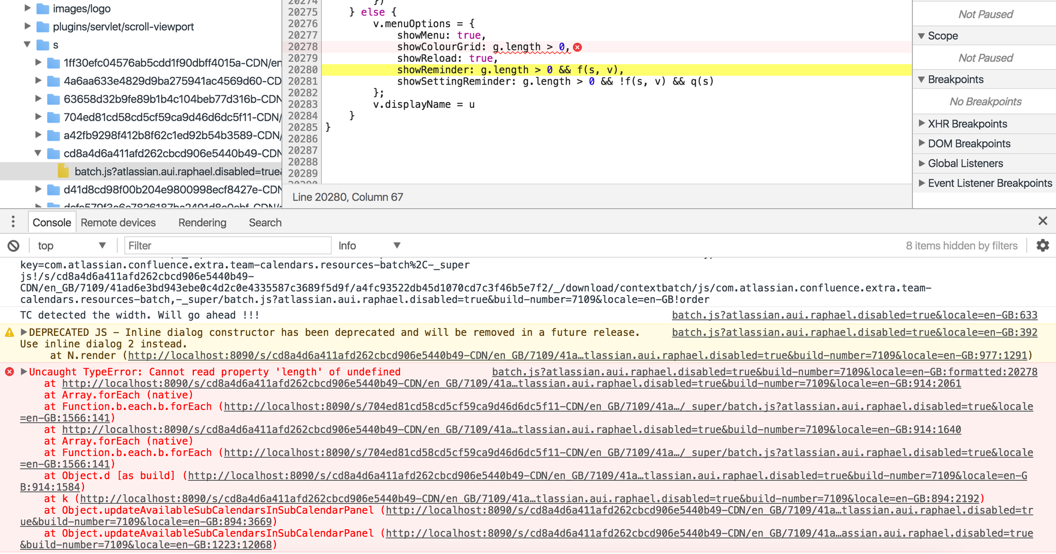Click the console Filter input field
1056x554 pixels.
coord(227,246)
